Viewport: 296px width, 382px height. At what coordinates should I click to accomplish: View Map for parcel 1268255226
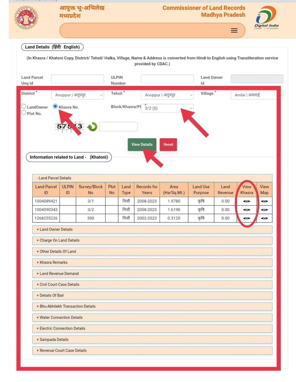(x=264, y=218)
